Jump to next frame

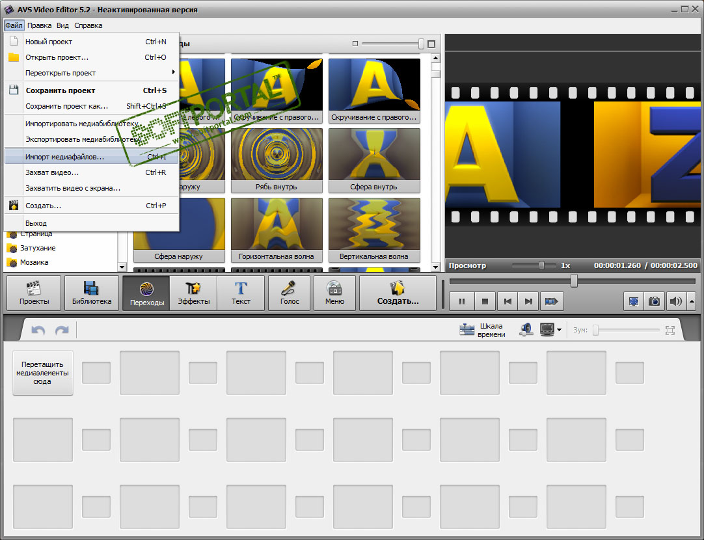tap(528, 301)
